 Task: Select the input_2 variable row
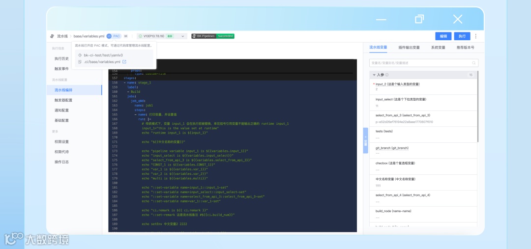point(423,86)
